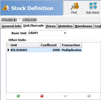Open the Warehouse tab
The image size is (101, 100).
pos(83,26)
